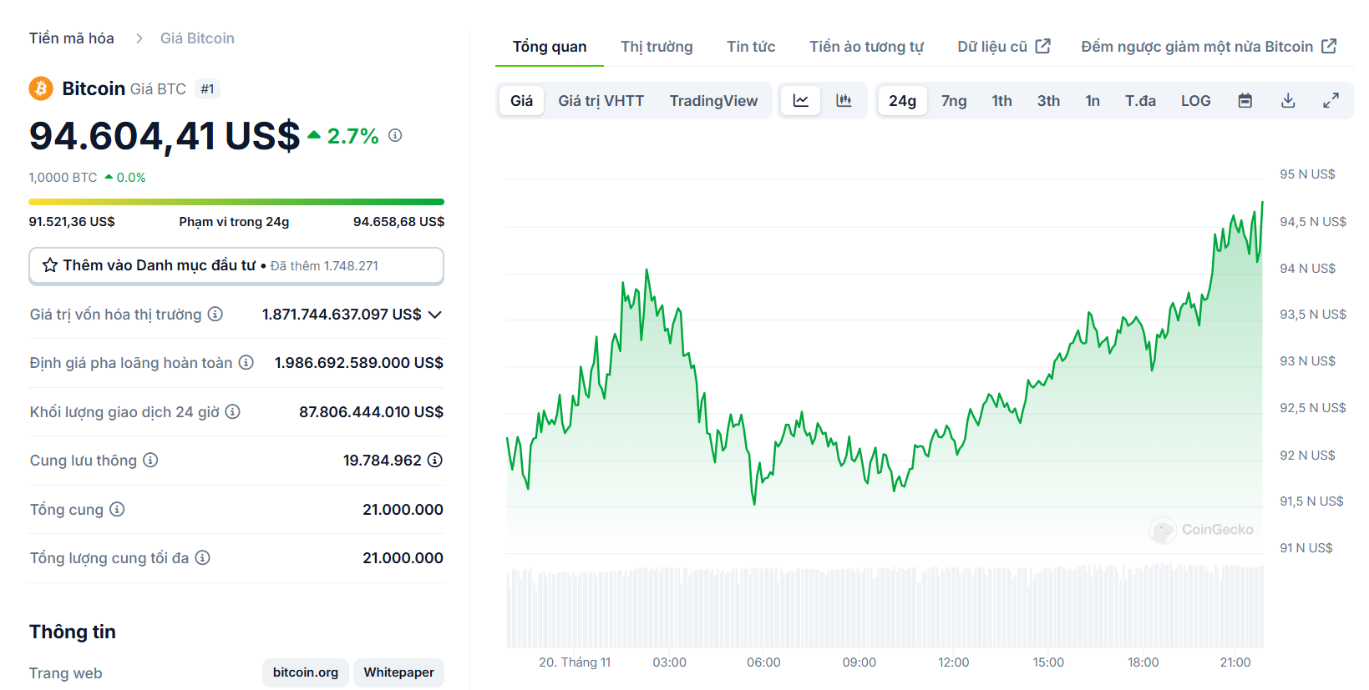Image resolution: width=1369 pixels, height=690 pixels.
Task: Open the Tiền ảo tương tự tab
Action: coord(866,47)
